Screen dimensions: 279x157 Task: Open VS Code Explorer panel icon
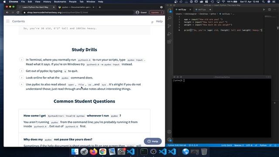click(x=170, y=10)
